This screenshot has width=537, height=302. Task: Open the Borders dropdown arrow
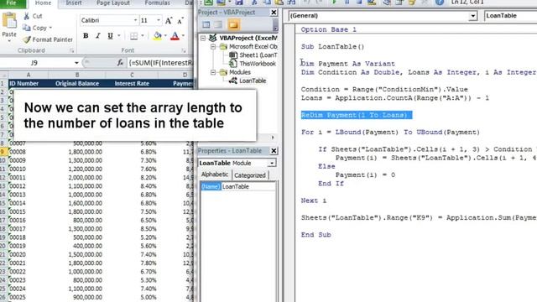(x=143, y=36)
